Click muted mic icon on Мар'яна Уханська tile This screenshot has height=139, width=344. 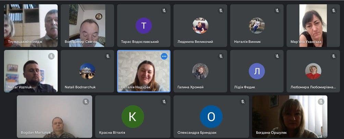pyautogui.click(x=334, y=11)
